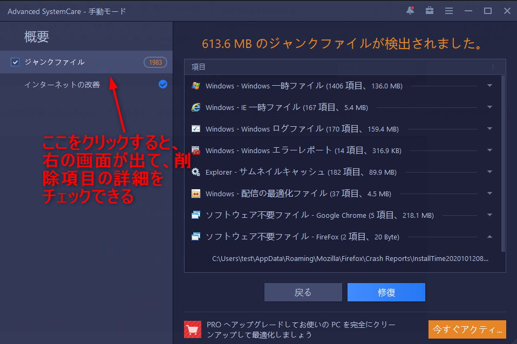This screenshot has height=344, width=517.
Task: Click the results list vertical scrollbar
Action: coord(504,162)
